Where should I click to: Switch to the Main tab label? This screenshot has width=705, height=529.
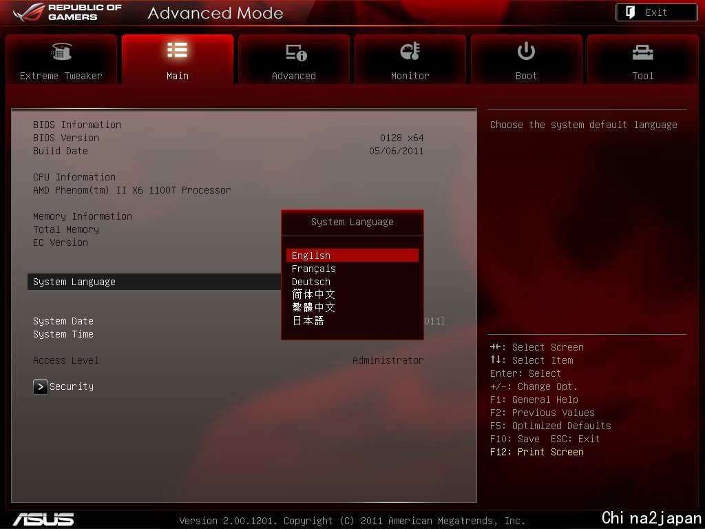point(177,76)
